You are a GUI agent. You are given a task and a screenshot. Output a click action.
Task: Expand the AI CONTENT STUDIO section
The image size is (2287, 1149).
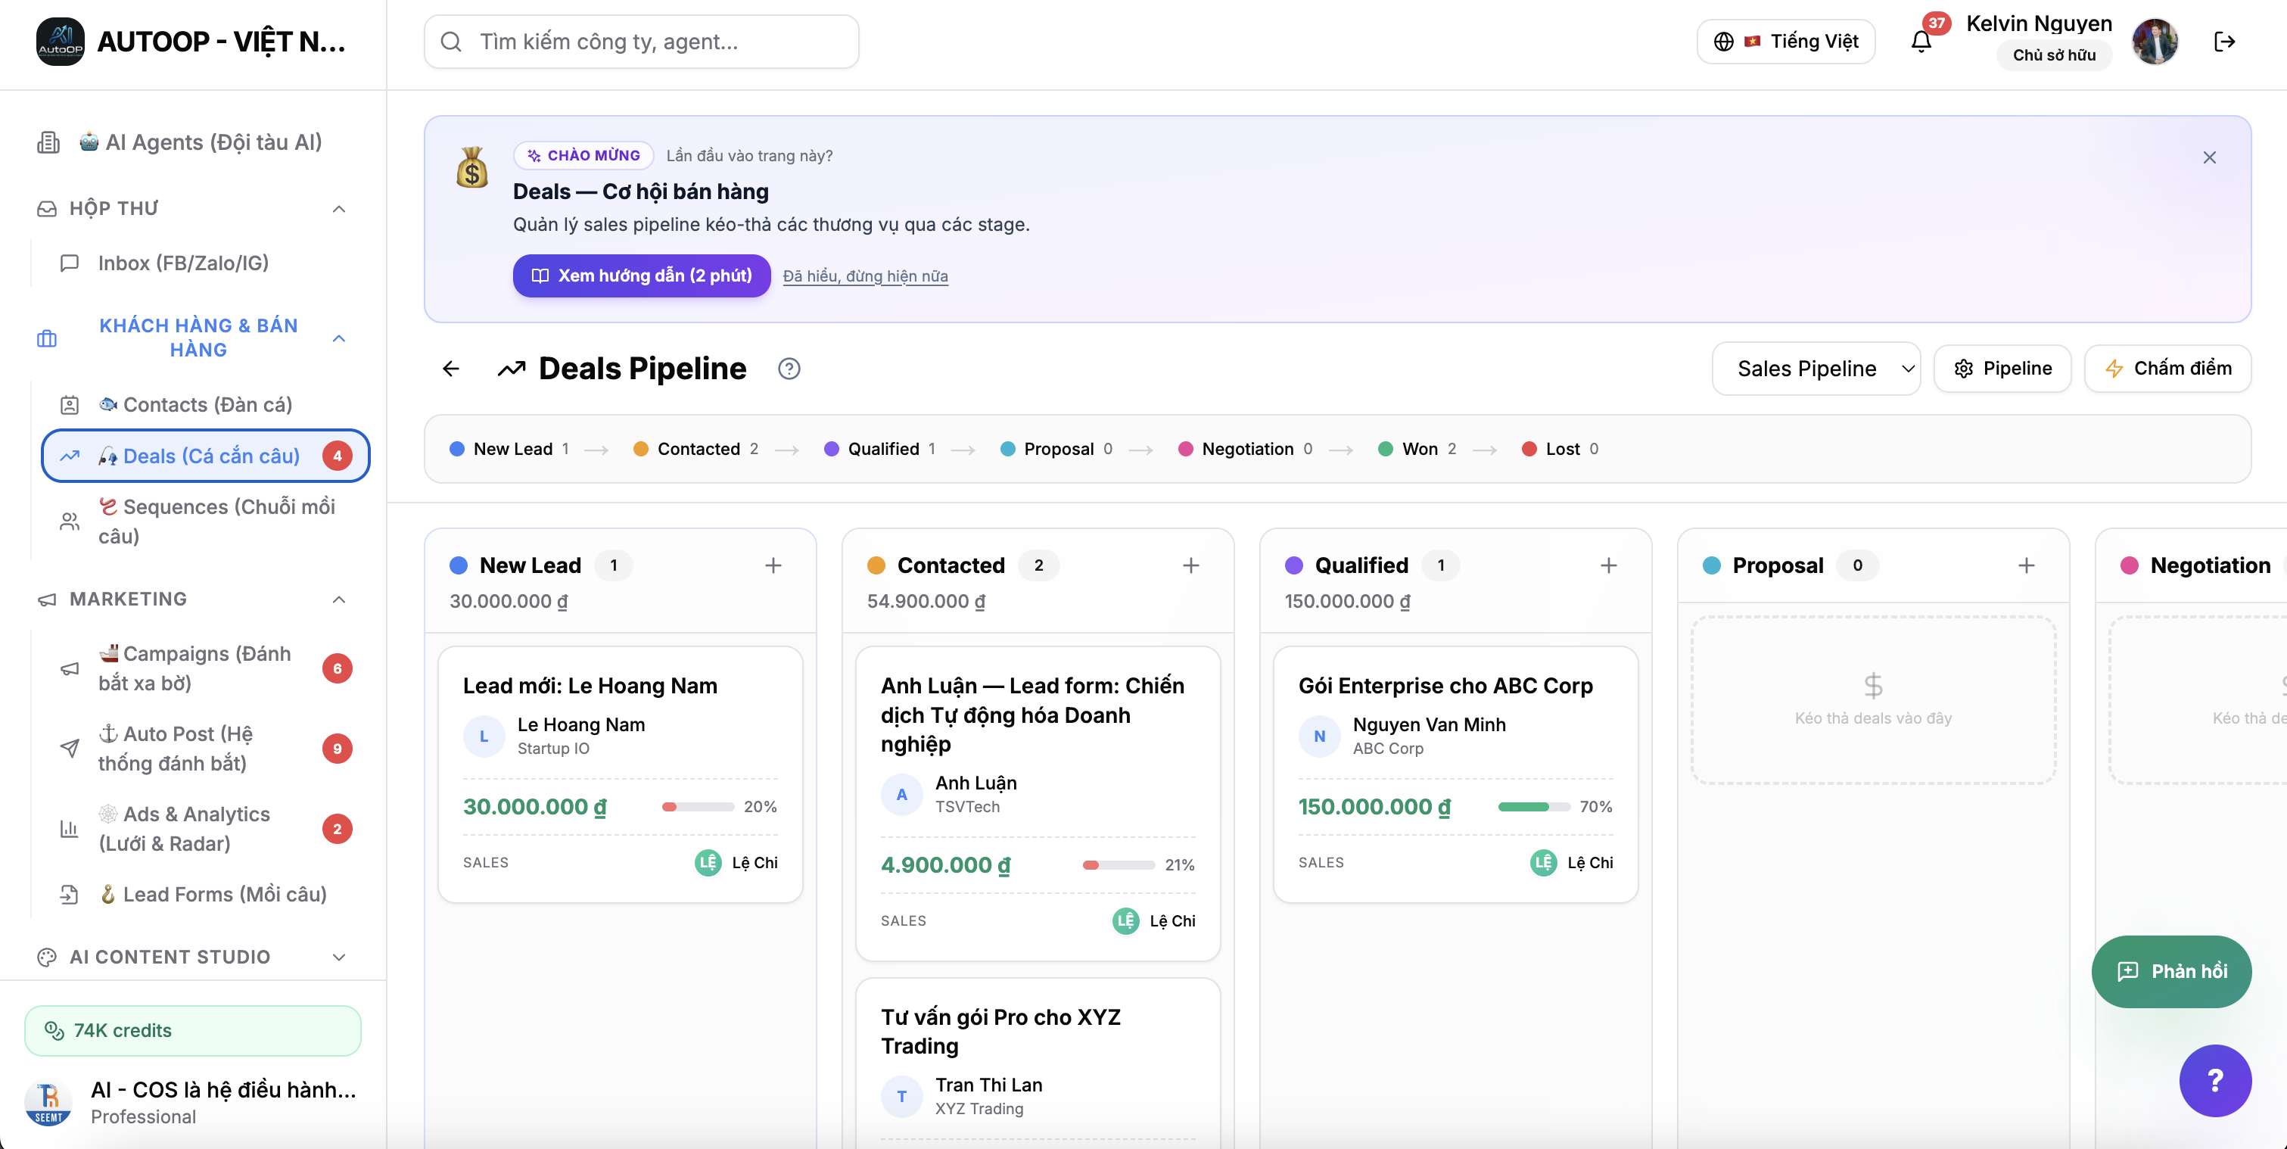coord(338,956)
